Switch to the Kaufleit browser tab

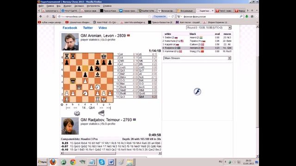pos(147,11)
